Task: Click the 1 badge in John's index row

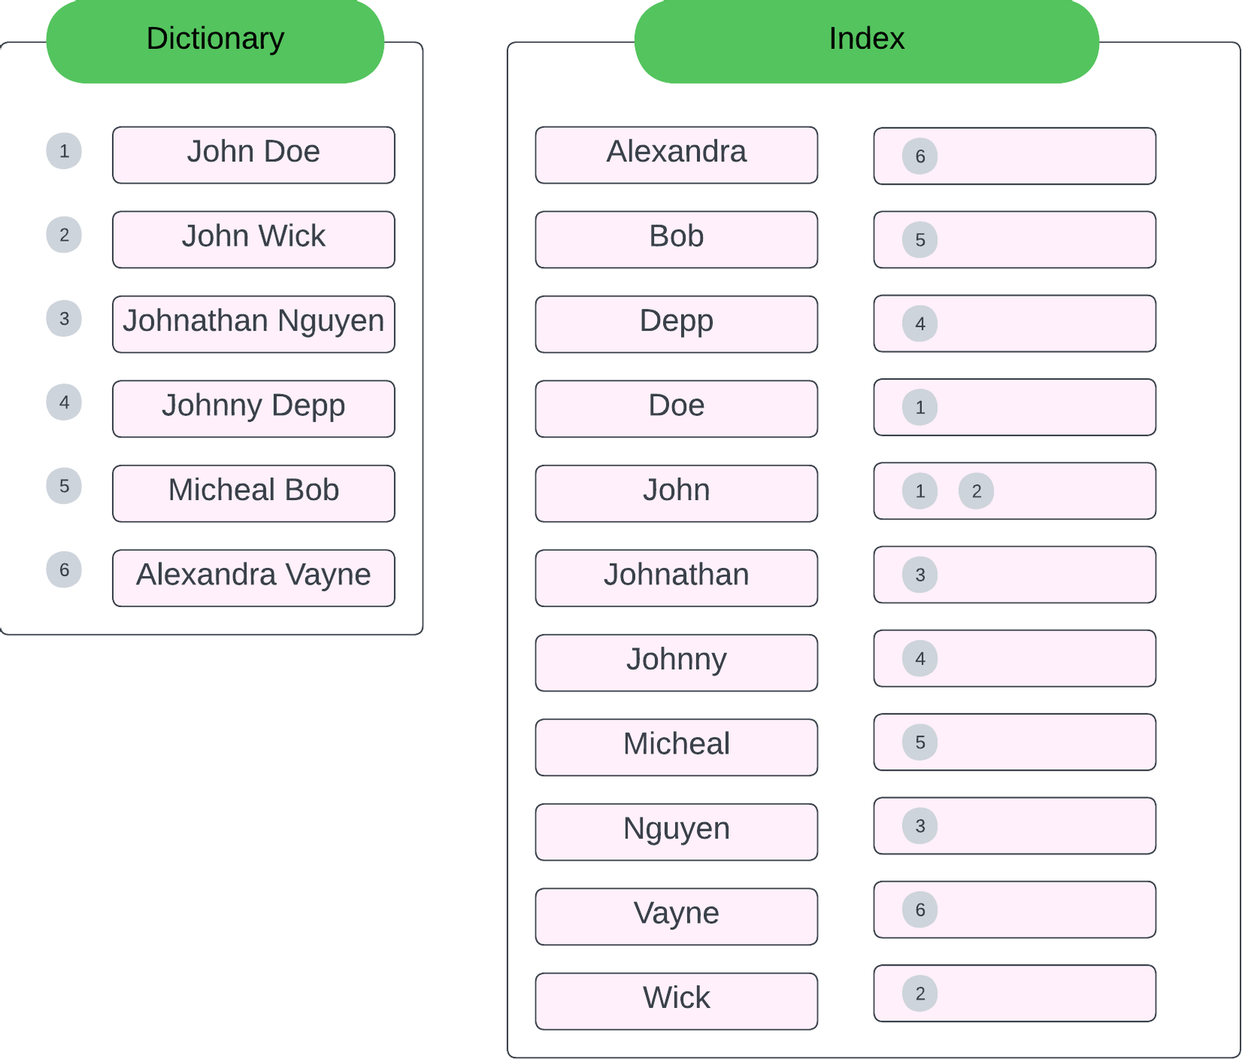Action: [x=919, y=491]
